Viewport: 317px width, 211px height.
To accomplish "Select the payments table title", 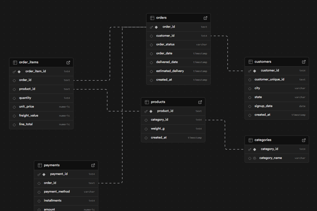I will (x=52, y=165).
